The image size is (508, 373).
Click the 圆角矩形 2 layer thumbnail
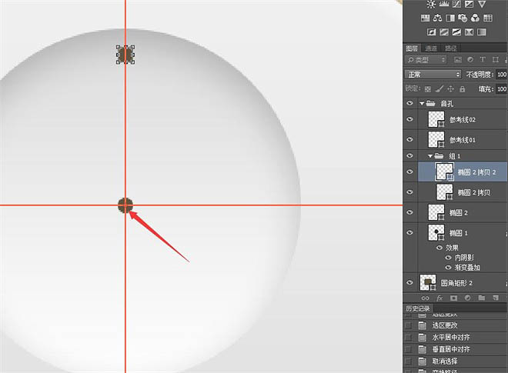[x=426, y=283]
